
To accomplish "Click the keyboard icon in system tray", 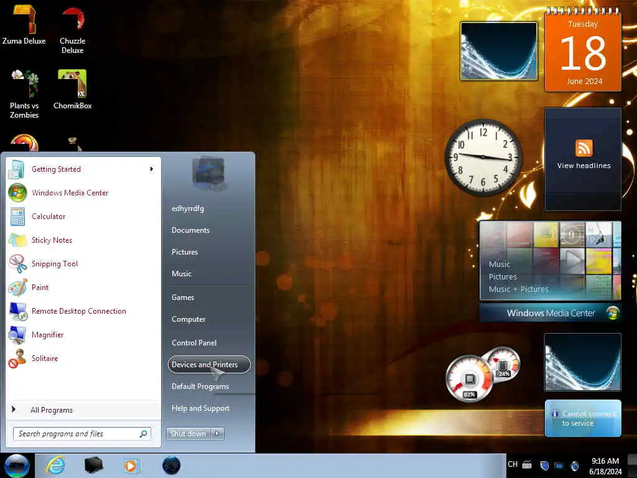I will (528, 464).
